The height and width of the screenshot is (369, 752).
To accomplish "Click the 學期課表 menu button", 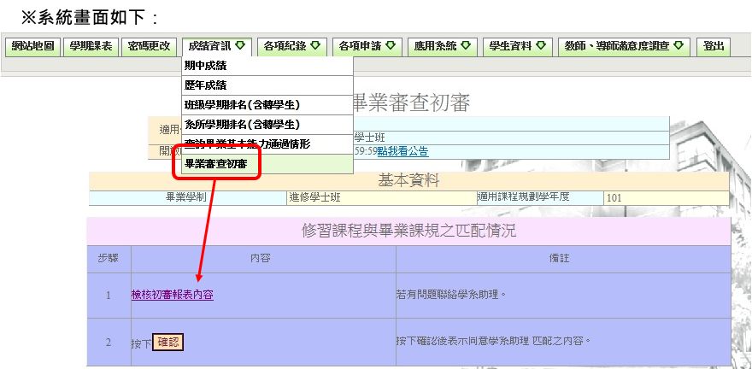I will click(90, 47).
